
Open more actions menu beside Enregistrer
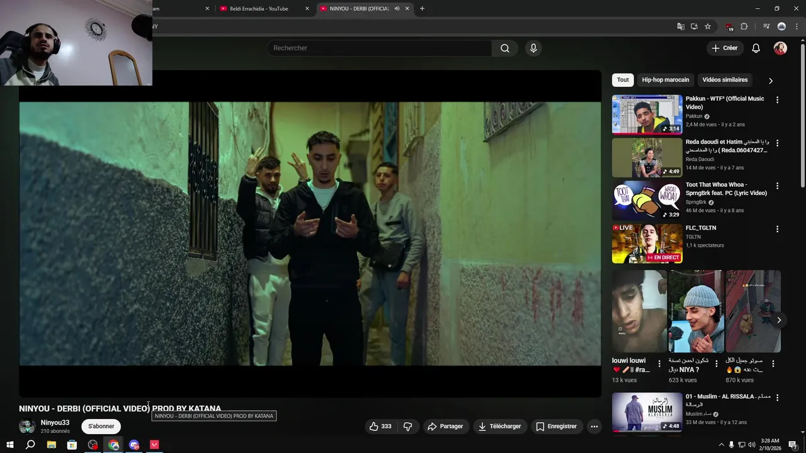594,427
